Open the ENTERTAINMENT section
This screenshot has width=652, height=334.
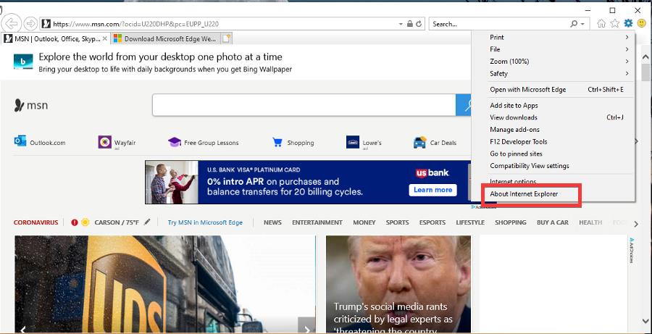[317, 222]
